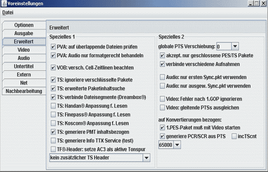Tick Audio: nur ersten Sync.pkt verwenden
Image resolution: width=268 pixels, height=172 pixels.
tap(163, 77)
